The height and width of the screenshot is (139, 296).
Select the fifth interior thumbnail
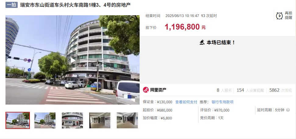point(127,120)
